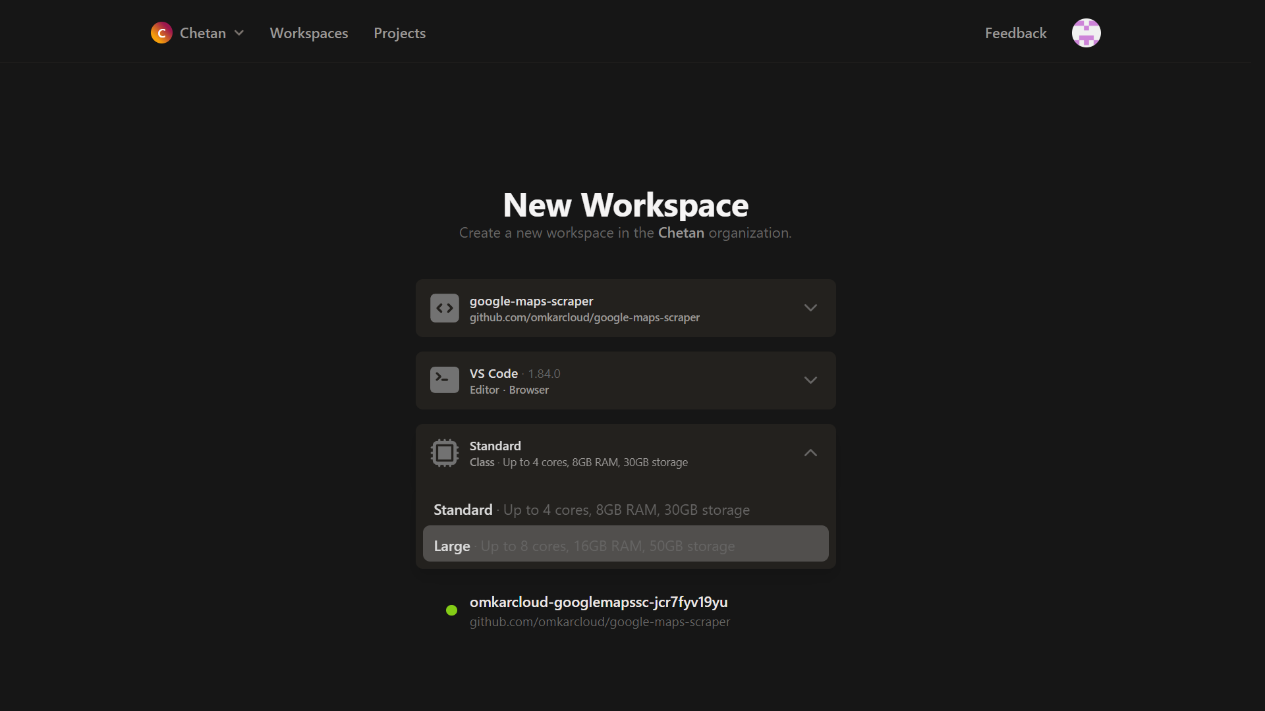
Task: Expand the google-maps-scraper repository dropdown chevron
Action: pos(810,308)
